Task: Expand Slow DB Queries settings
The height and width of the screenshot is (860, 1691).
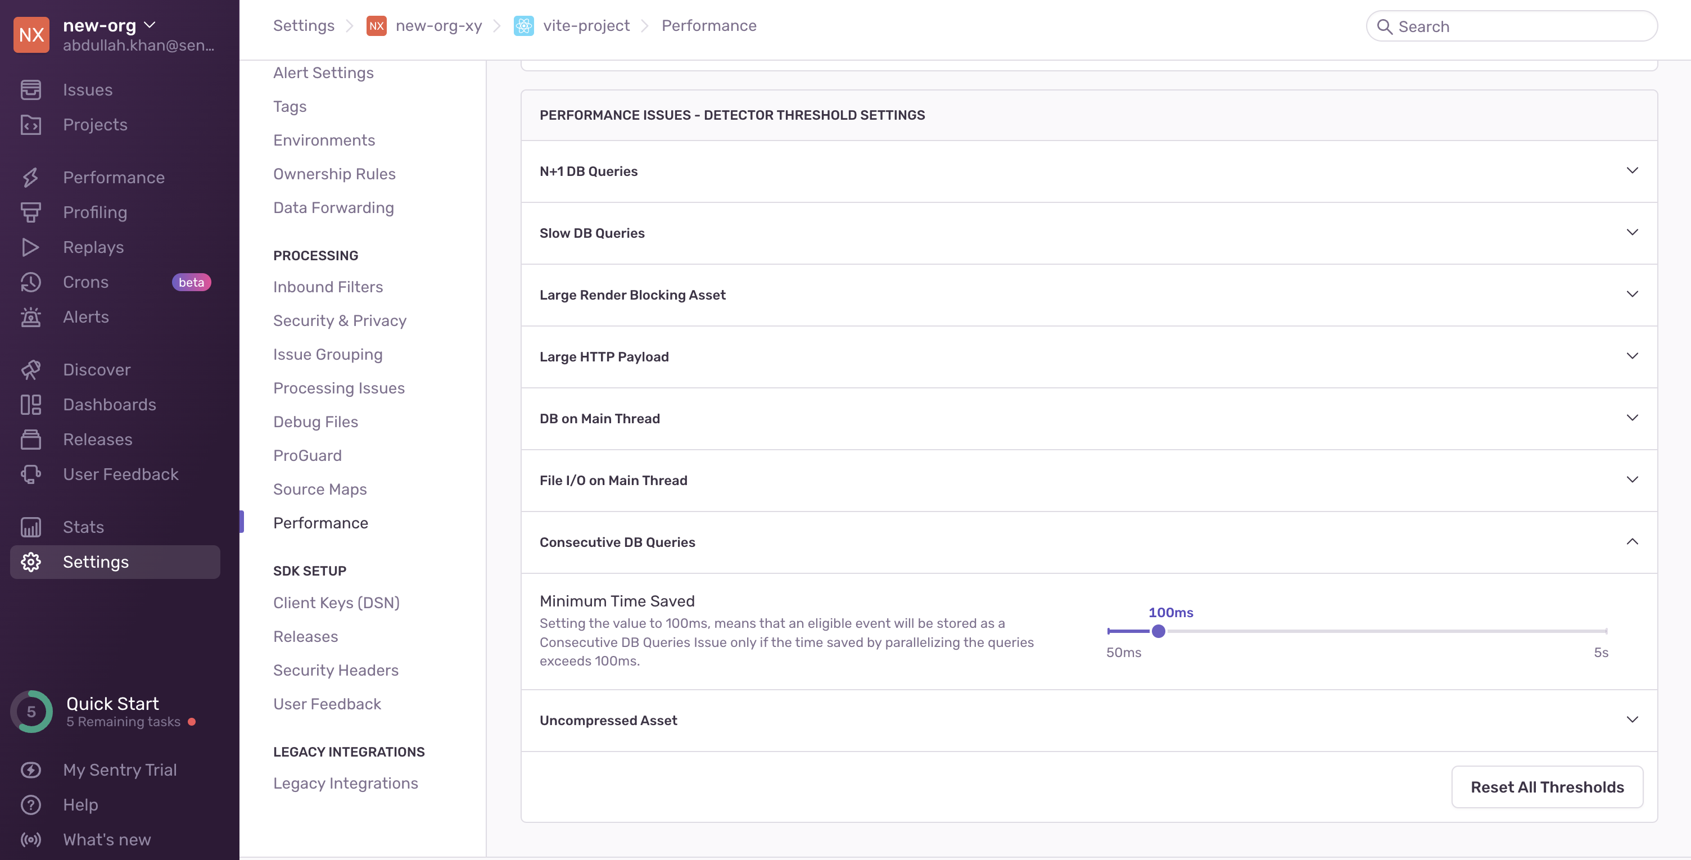Action: click(1632, 232)
